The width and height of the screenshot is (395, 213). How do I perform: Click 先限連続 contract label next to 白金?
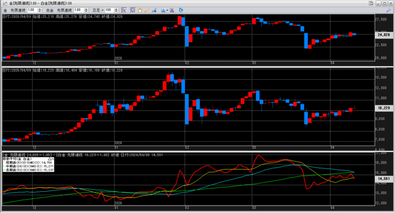point(64,10)
